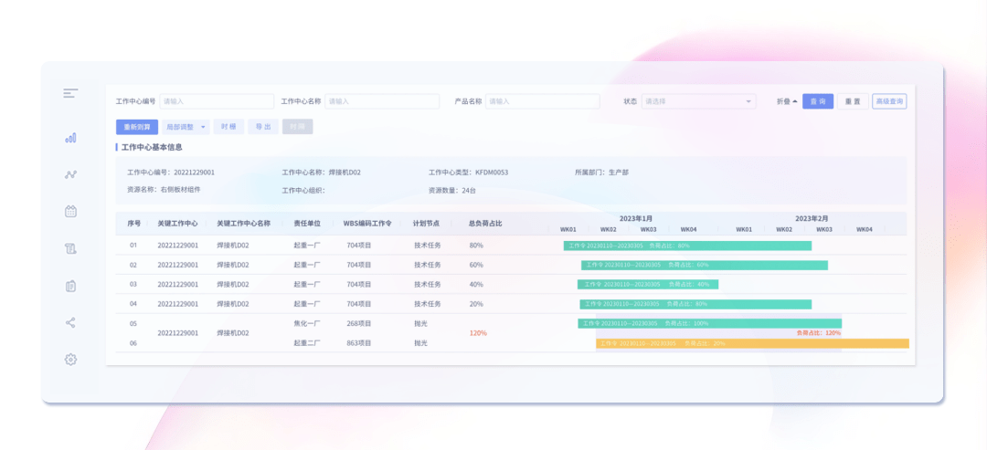Screen dimensions: 987x450
Task: Click 资源数量: 24台 info text
Action: pos(452,190)
